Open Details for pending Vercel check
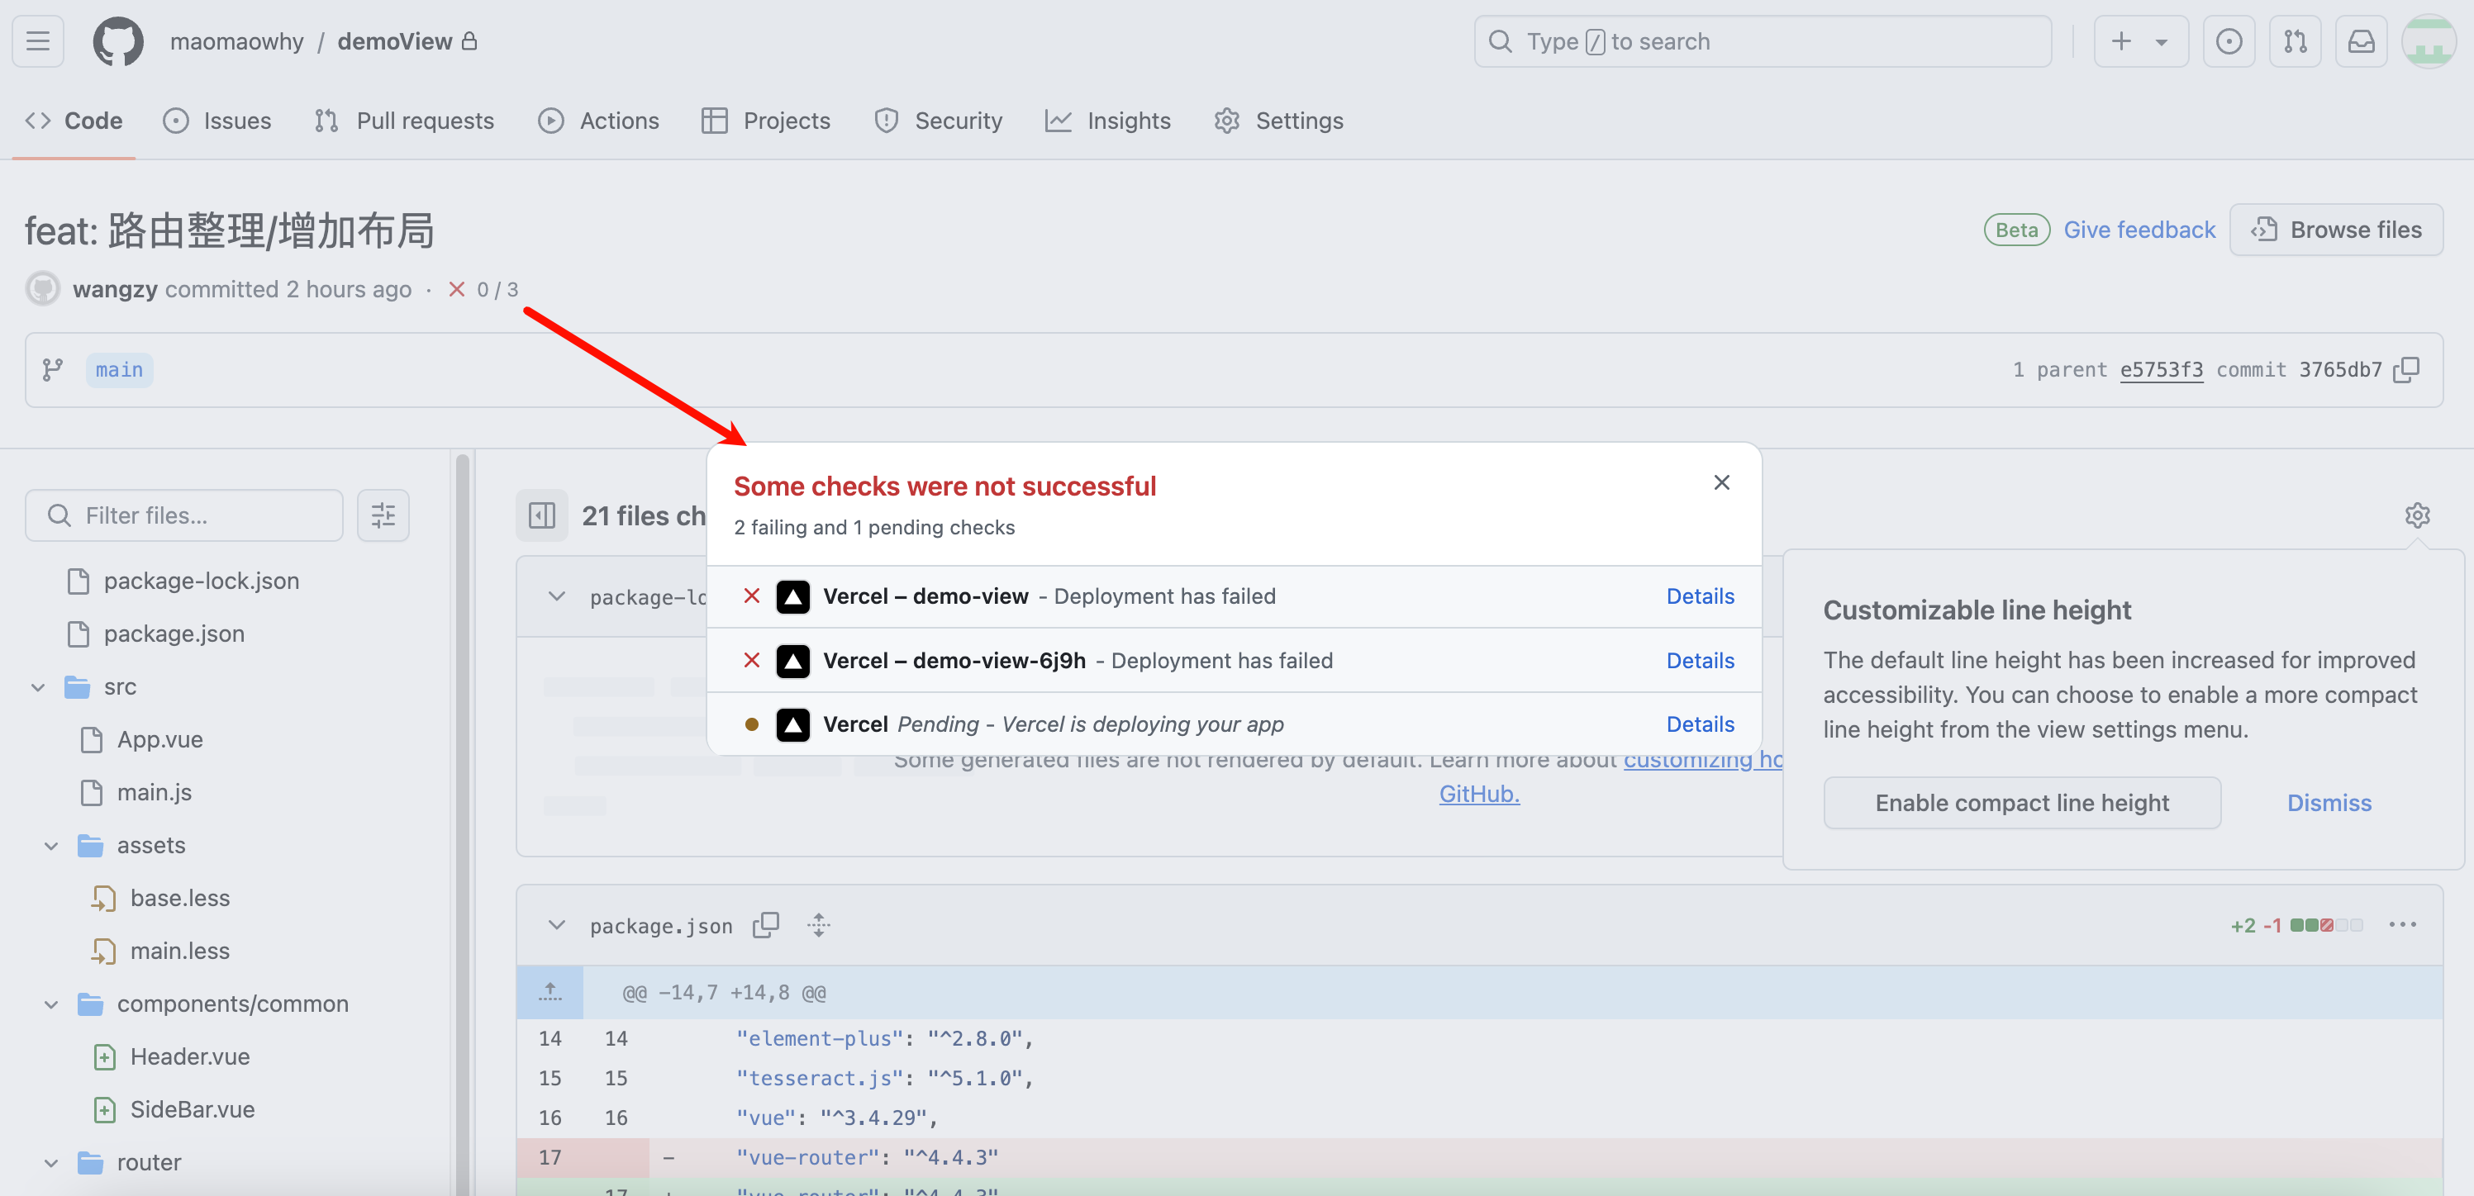 (x=1699, y=724)
